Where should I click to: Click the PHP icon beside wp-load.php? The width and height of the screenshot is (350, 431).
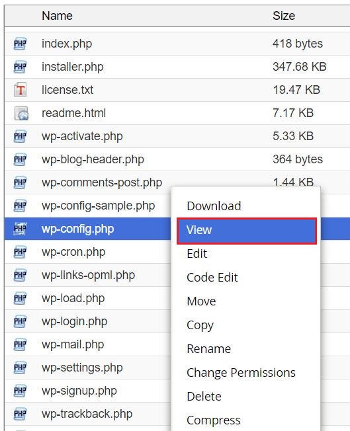pyautogui.click(x=20, y=298)
